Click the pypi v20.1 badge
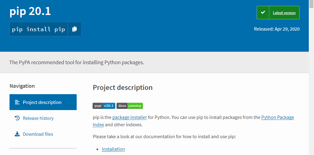This screenshot has height=155, width=314. (x=104, y=106)
